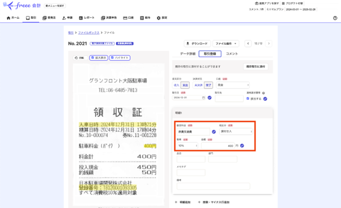
Task: Set settlement status to 完了
Action: tap(208, 85)
